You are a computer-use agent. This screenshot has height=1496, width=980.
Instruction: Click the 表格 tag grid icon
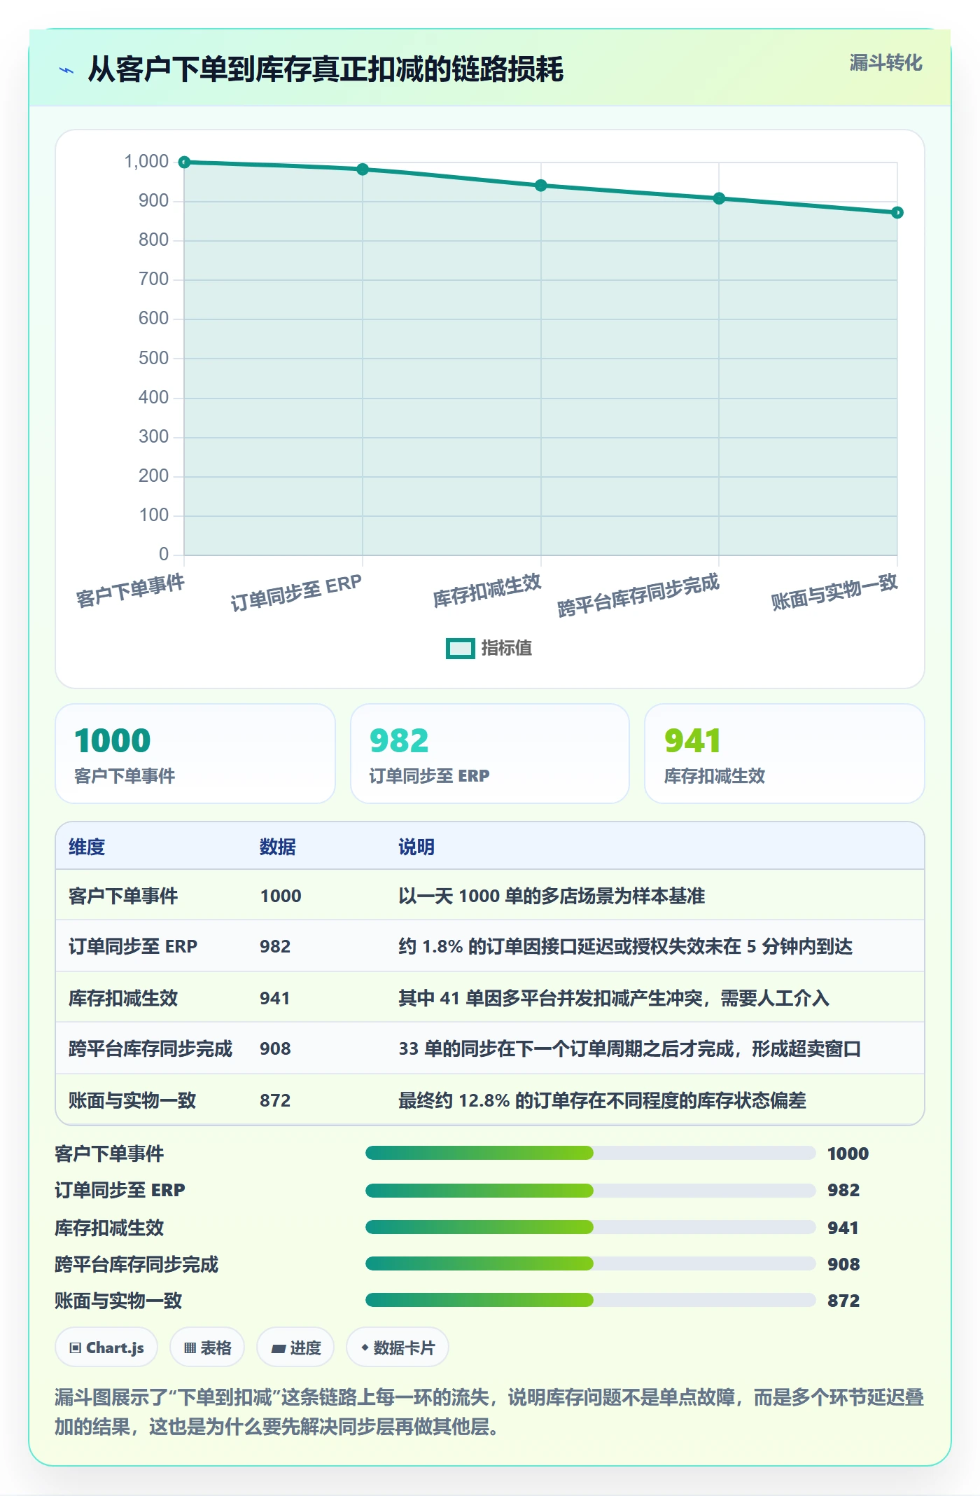[190, 1348]
